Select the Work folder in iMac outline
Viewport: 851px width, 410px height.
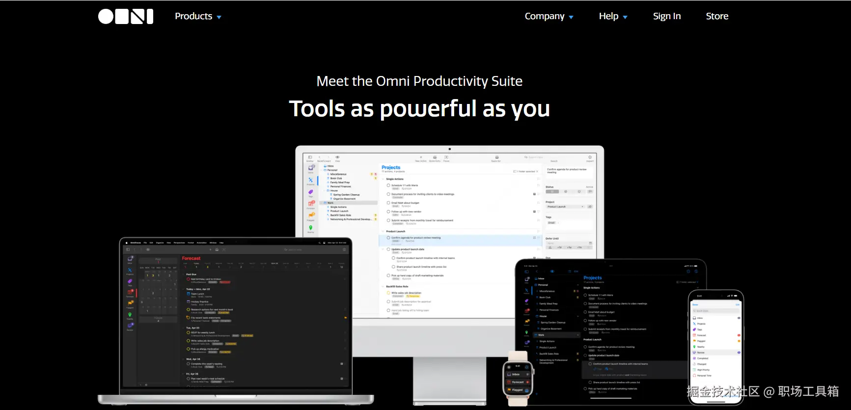pos(349,203)
